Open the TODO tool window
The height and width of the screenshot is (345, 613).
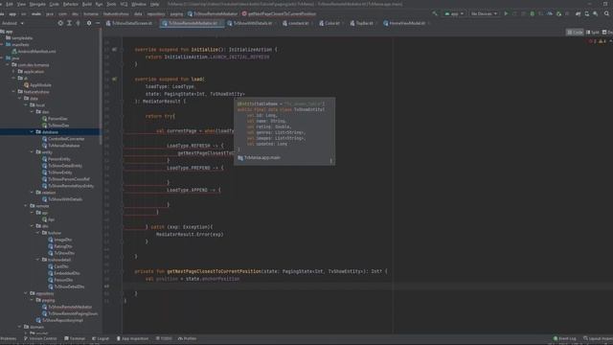coord(164,338)
